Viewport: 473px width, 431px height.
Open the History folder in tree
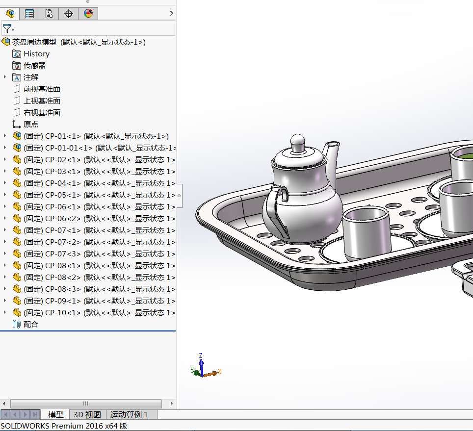[36, 53]
